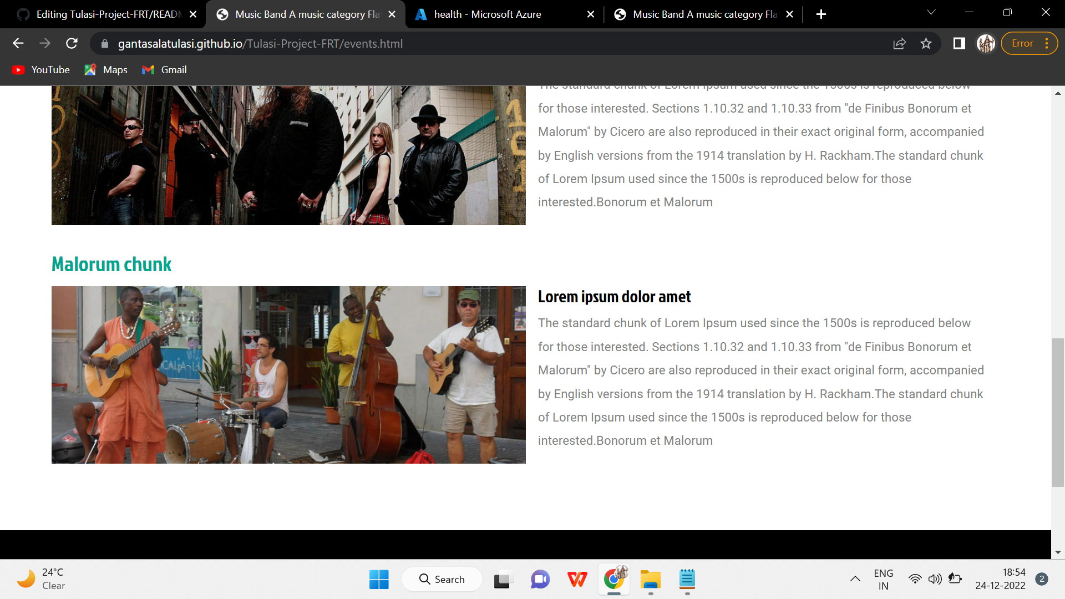Open File Explorer from taskbar
Viewport: 1065px width, 599px height.
(650, 579)
